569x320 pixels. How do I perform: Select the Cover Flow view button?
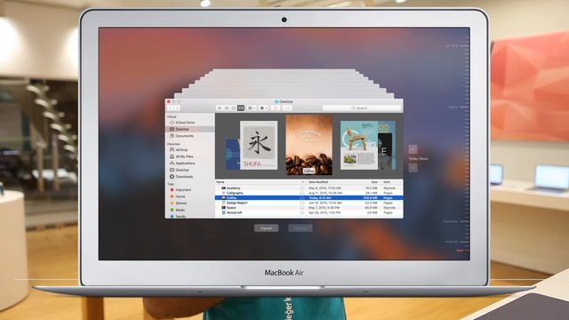coord(241,108)
